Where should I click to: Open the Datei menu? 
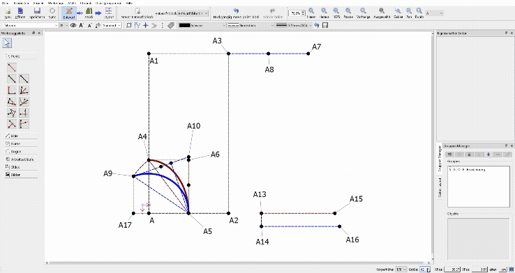coord(6,3)
